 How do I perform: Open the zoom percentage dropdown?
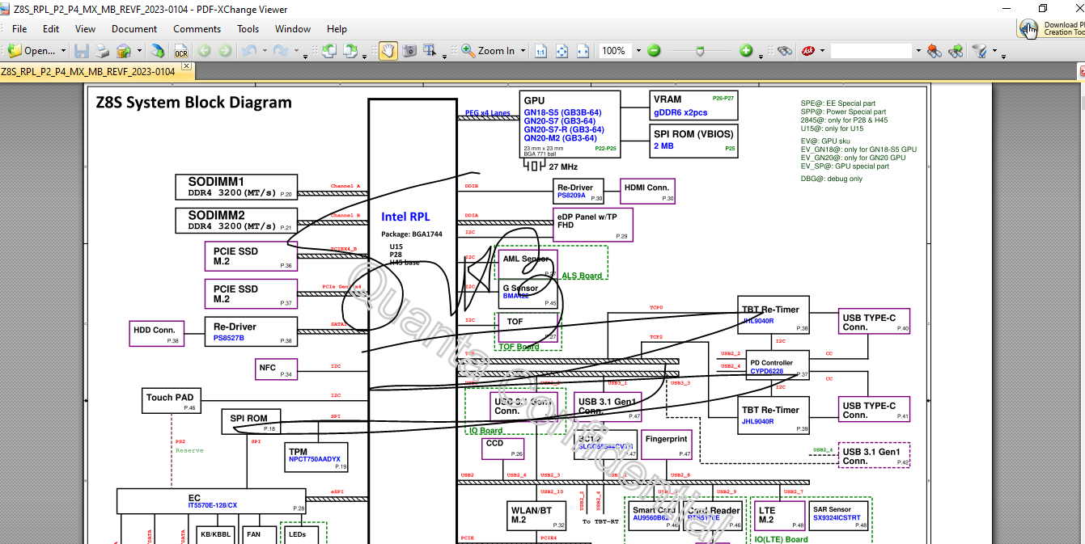638,51
